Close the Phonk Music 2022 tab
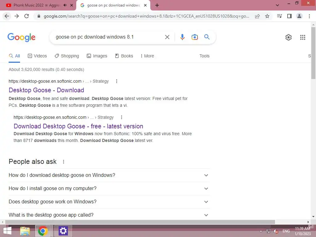This screenshot has height=237, width=316. coord(72,5)
